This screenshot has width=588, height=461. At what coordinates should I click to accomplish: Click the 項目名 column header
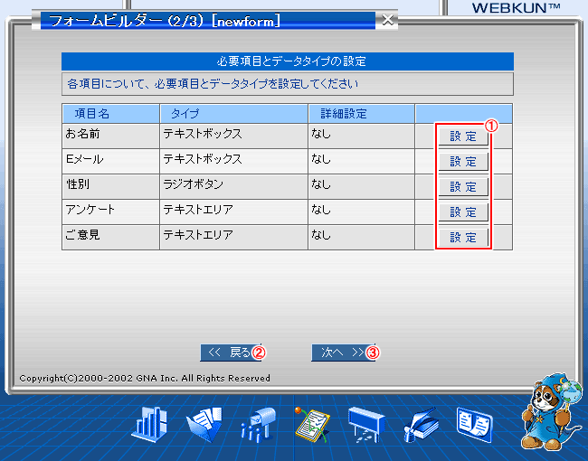(x=92, y=114)
